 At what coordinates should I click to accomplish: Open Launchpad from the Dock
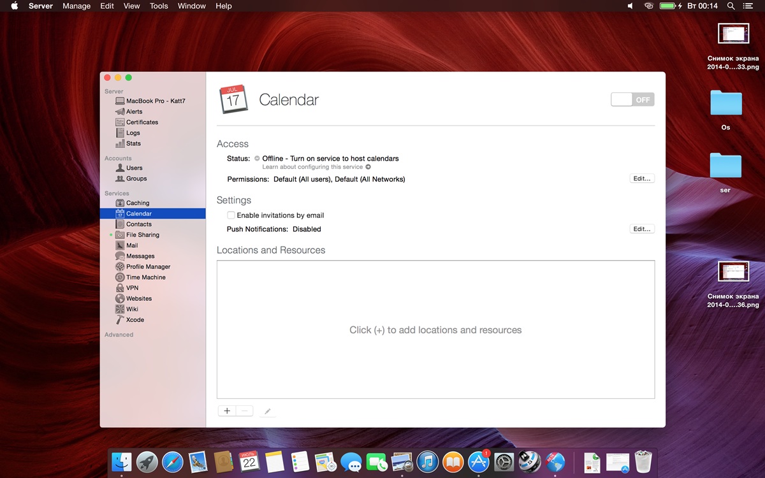[147, 462]
